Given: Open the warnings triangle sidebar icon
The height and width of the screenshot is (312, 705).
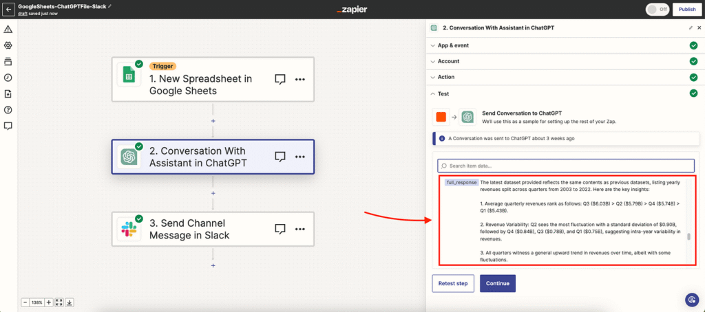Looking at the screenshot, I should (8, 30).
